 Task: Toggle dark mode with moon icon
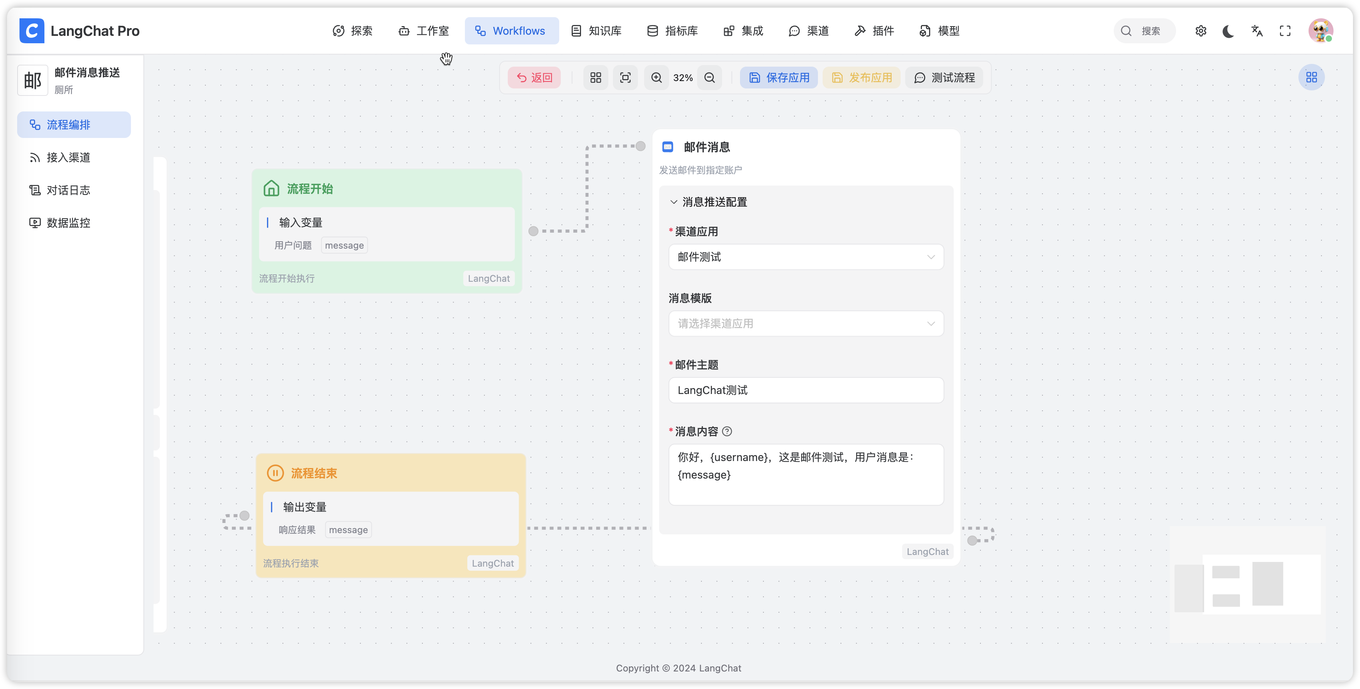tap(1229, 31)
